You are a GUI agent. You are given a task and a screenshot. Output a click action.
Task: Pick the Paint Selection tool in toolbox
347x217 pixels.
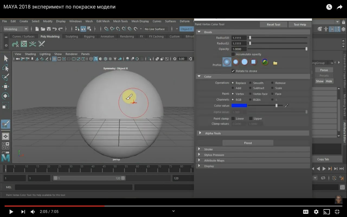6,77
